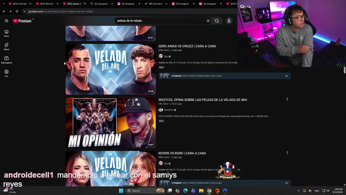This screenshot has width=346, height=195.
Task: Open GERO ARIAS VS VIRUZZ video title
Action: 187,46
